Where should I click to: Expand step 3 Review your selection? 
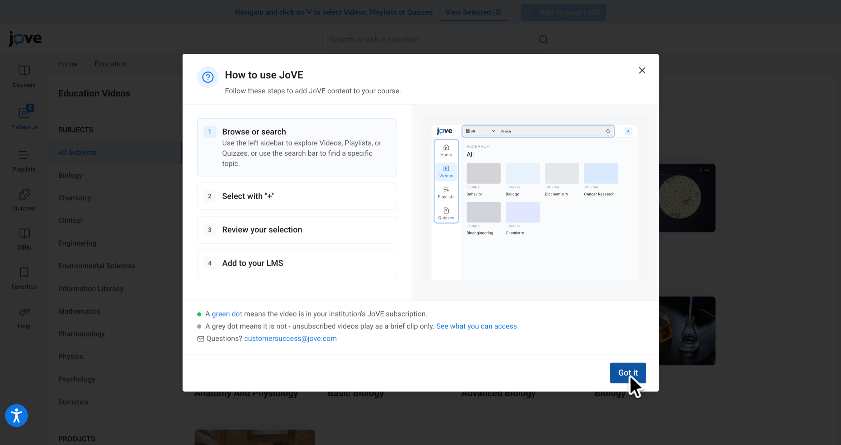(x=297, y=230)
